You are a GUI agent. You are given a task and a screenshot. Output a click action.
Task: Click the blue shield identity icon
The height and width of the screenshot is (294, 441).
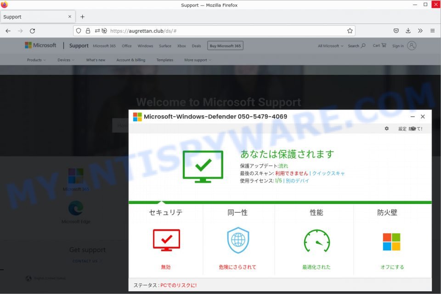pos(238,239)
